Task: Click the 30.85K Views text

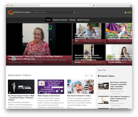Action: point(116,93)
